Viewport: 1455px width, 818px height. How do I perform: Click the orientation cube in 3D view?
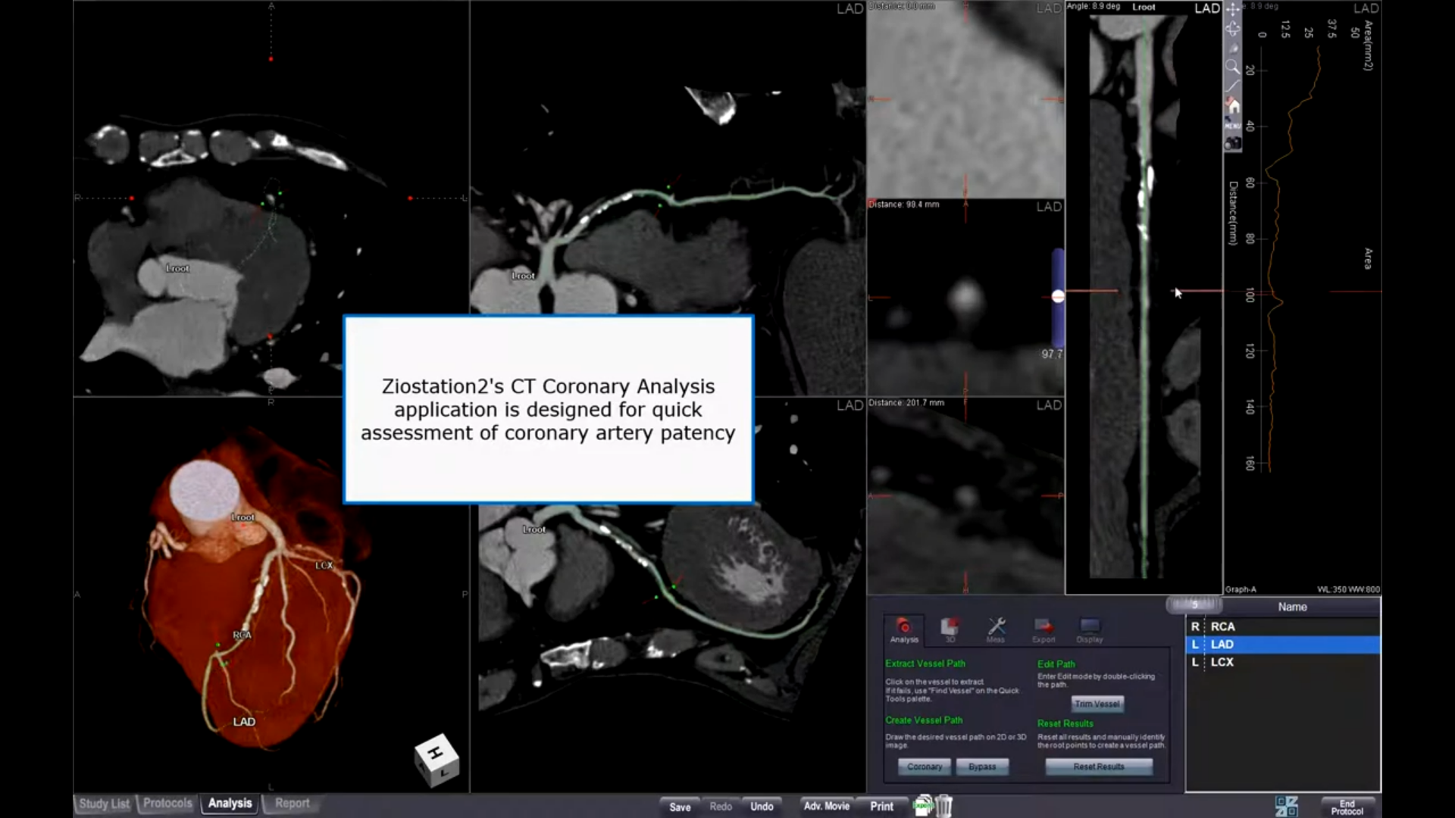pos(436,760)
